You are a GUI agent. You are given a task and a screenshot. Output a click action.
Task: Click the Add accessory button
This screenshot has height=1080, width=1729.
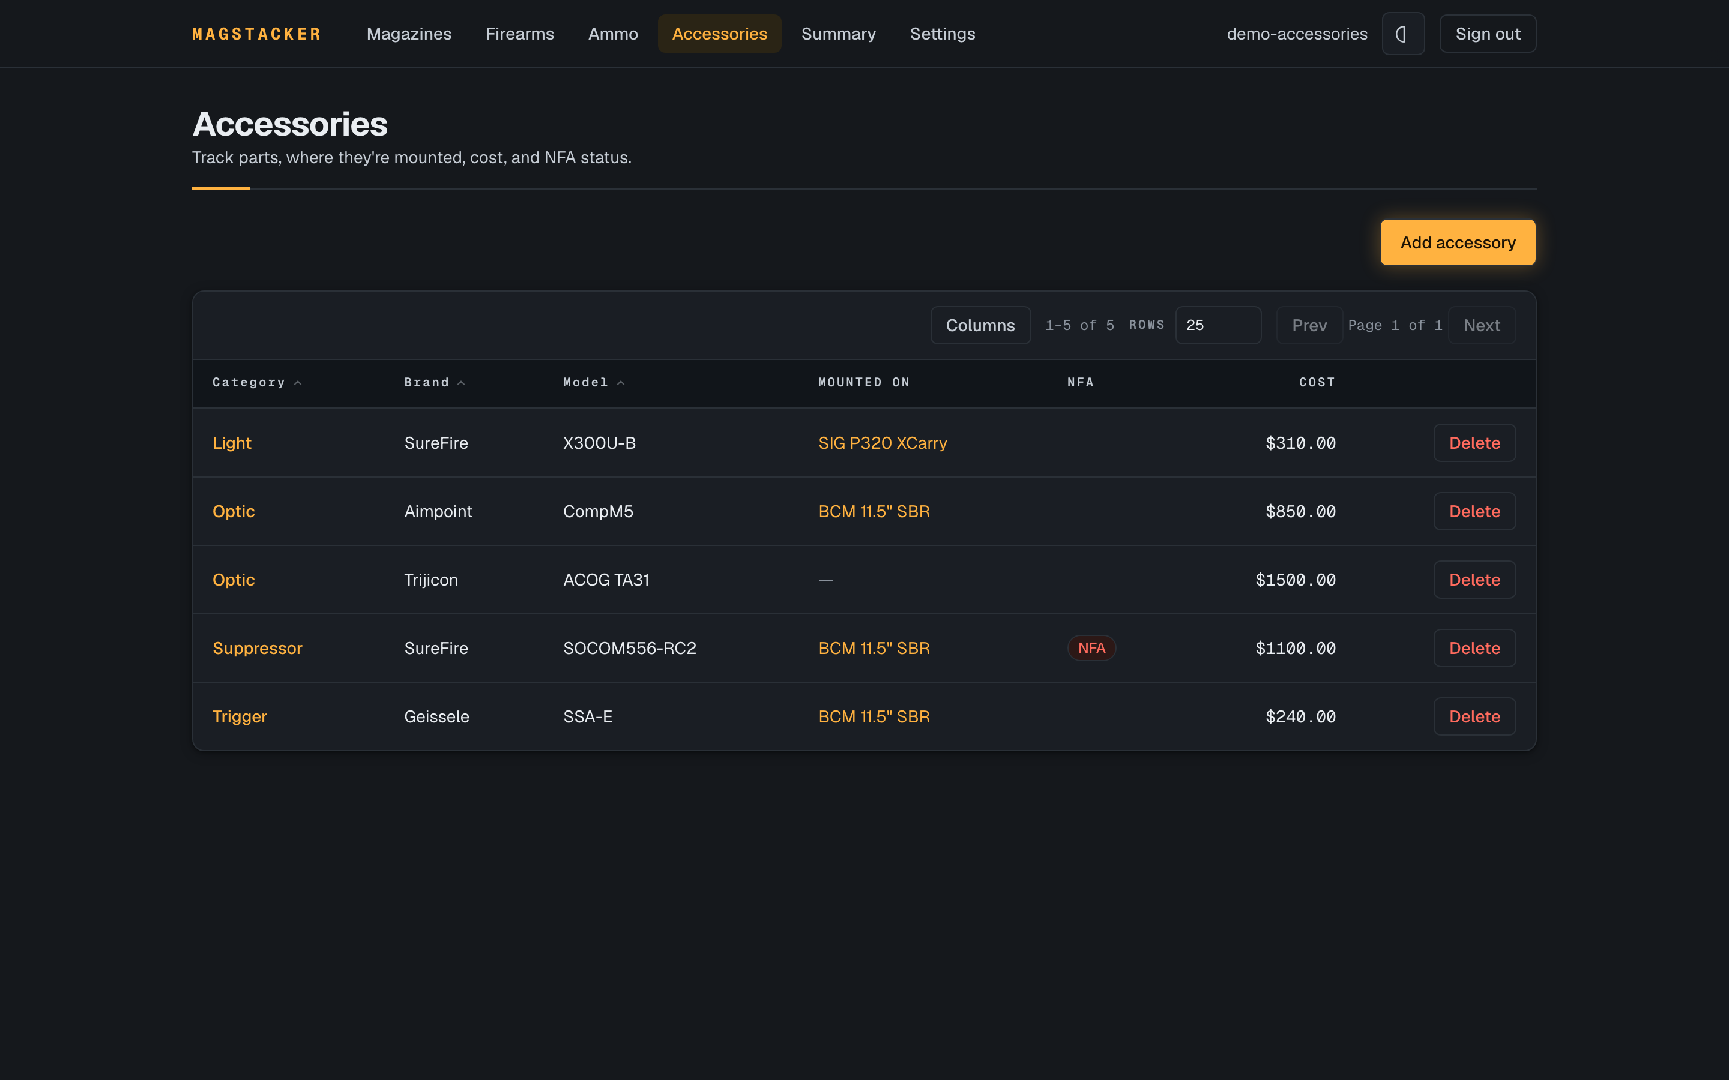pos(1458,242)
